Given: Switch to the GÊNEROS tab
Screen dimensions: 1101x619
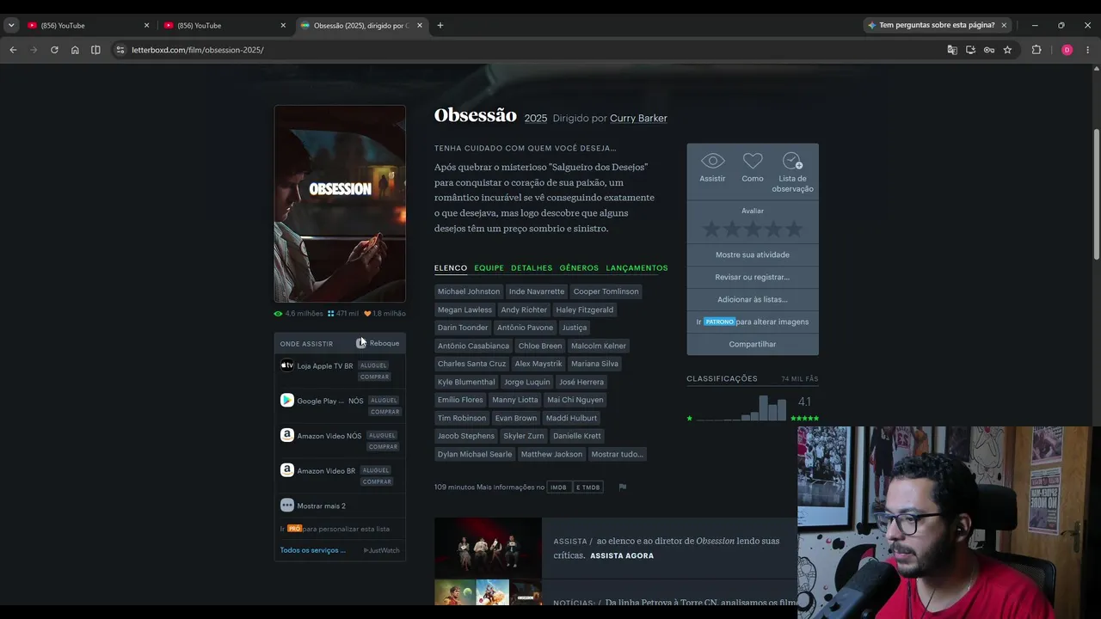Looking at the screenshot, I should tap(579, 268).
